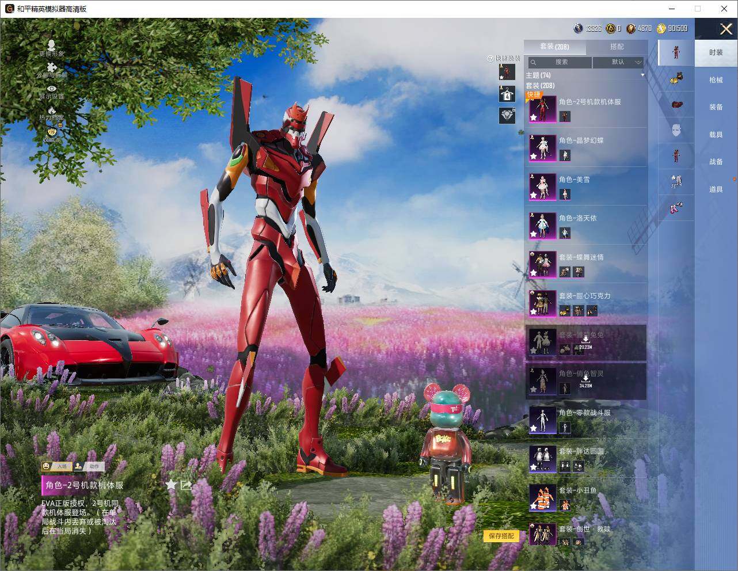Select the 角色-洛天依 outfit thumbnail
This screenshot has height=571, width=738.
(542, 226)
